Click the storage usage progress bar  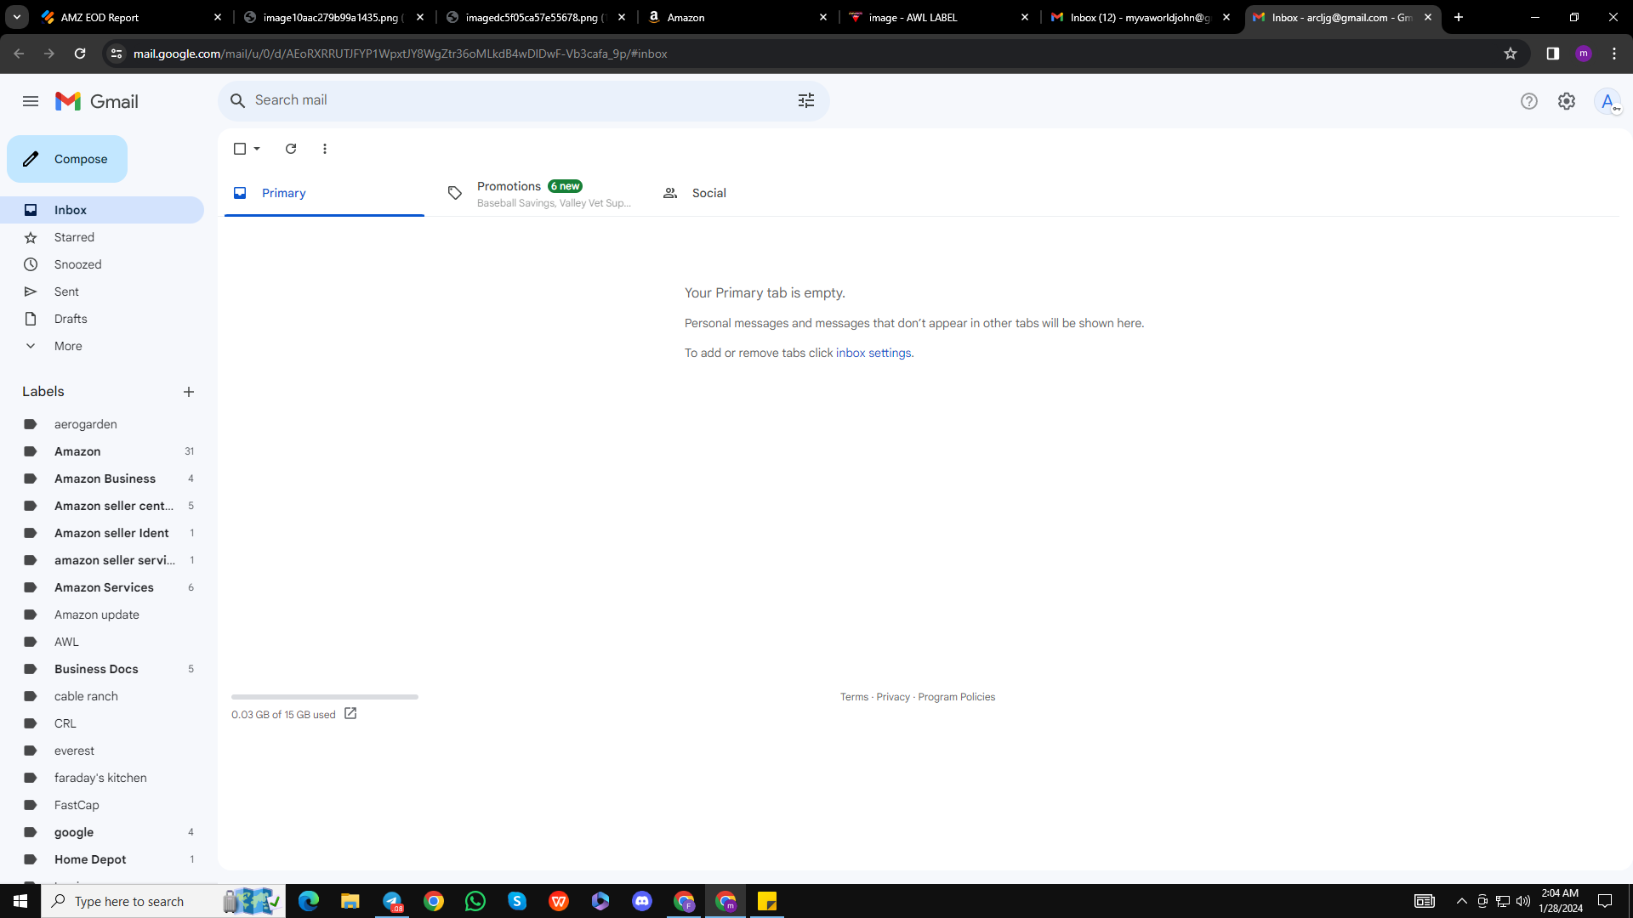pyautogui.click(x=325, y=697)
